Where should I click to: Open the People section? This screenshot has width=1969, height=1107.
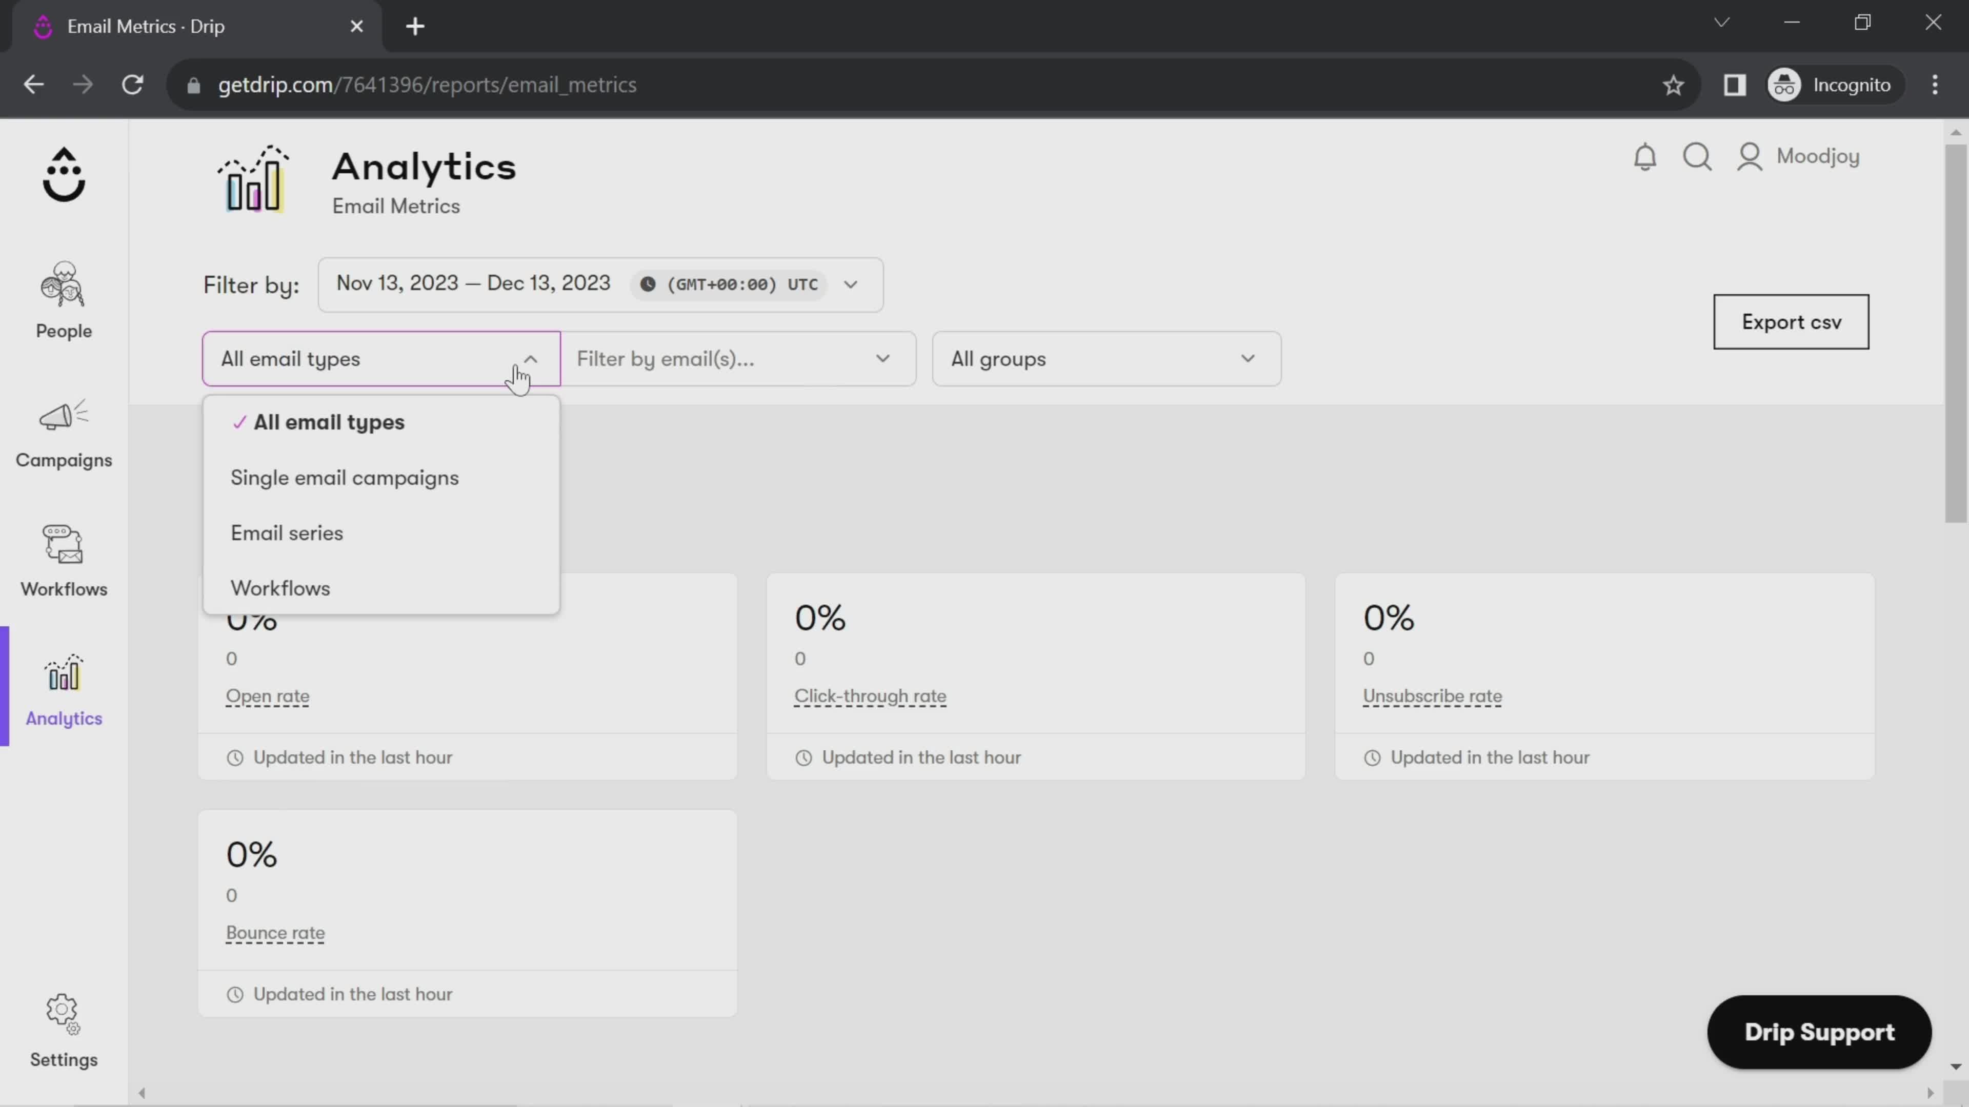click(x=64, y=301)
